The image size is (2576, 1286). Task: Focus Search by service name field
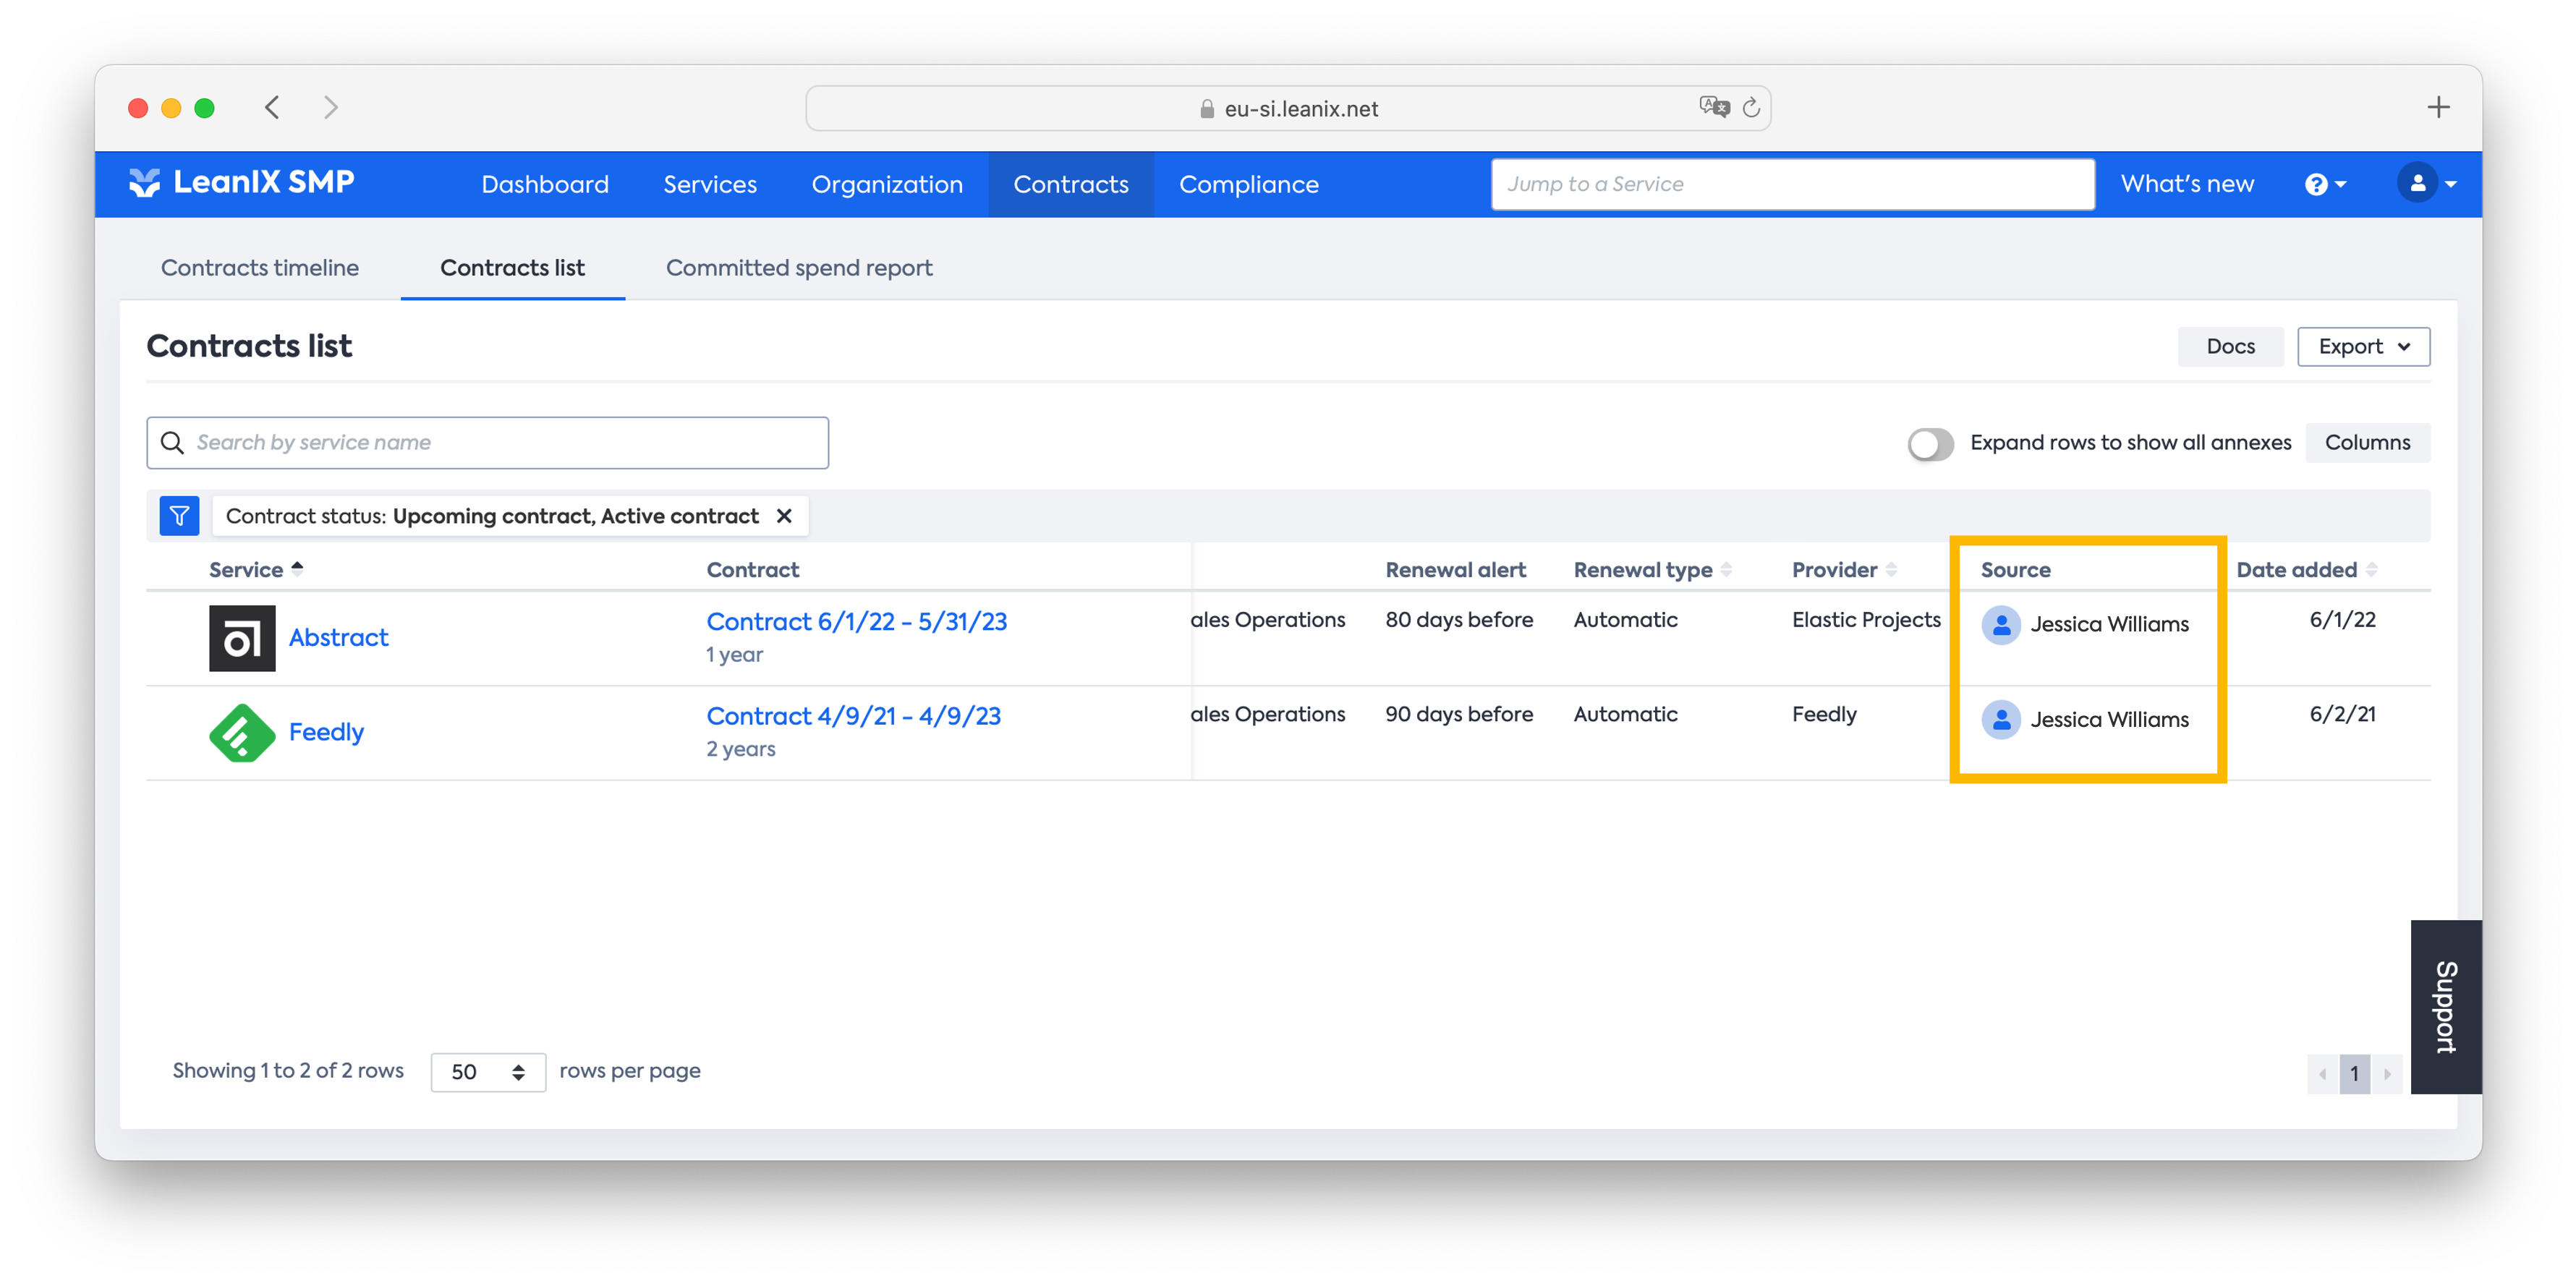(x=488, y=442)
